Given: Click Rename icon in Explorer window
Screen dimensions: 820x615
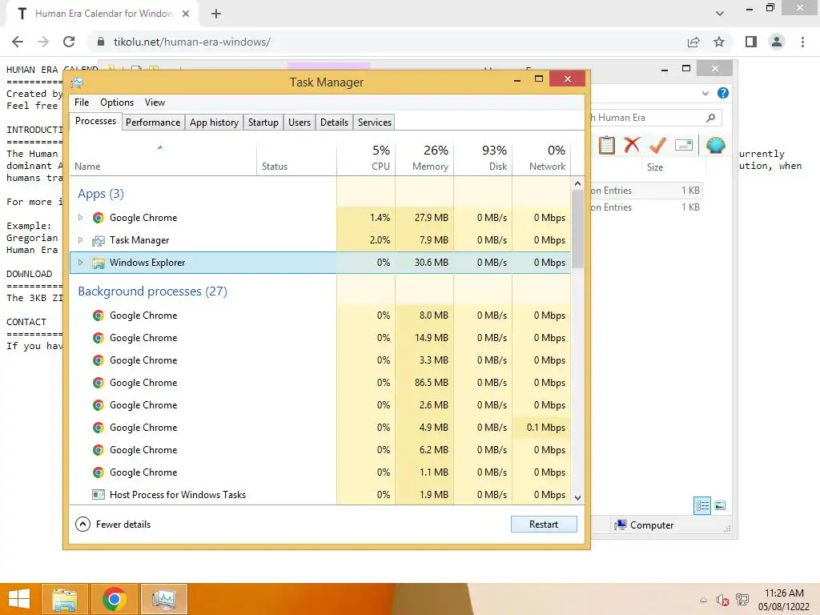Looking at the screenshot, I should point(684,145).
